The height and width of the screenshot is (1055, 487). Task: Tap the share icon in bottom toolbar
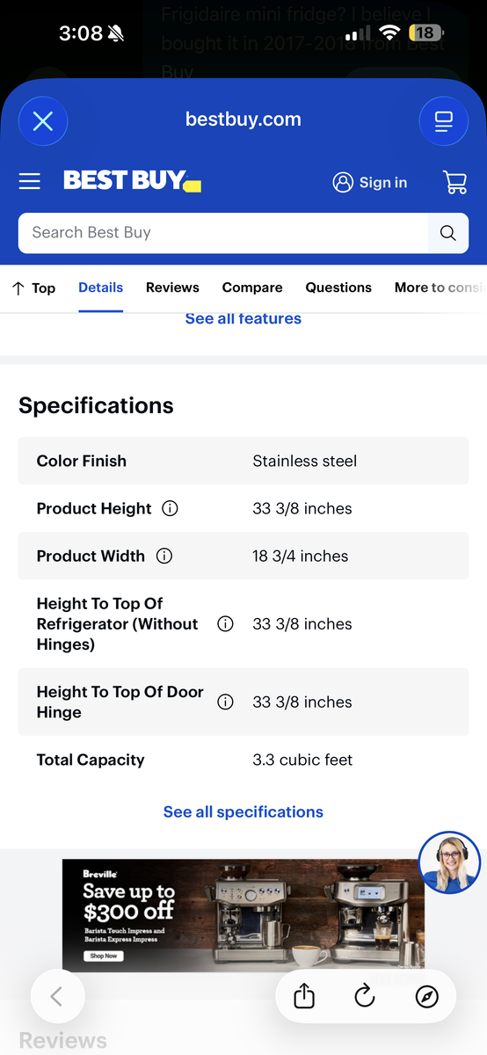click(x=304, y=996)
